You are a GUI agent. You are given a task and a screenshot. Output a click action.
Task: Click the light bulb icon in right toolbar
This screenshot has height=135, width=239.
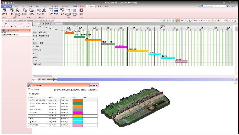209,20
